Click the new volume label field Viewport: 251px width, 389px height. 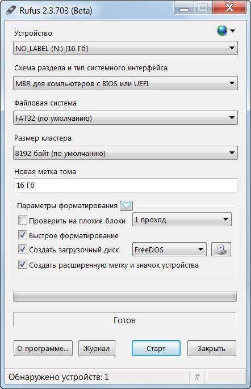pyautogui.click(x=125, y=185)
